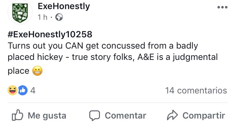
Task: Open the ExeHonestly profile picture
Action: pyautogui.click(x=20, y=12)
